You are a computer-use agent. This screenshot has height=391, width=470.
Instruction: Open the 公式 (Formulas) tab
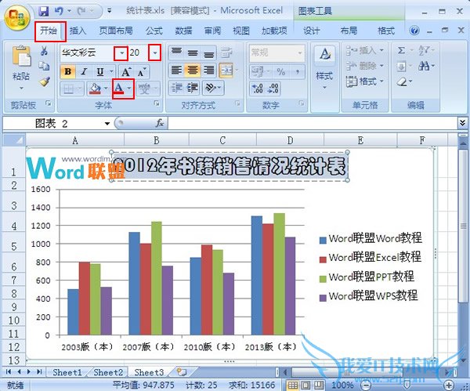(x=154, y=31)
